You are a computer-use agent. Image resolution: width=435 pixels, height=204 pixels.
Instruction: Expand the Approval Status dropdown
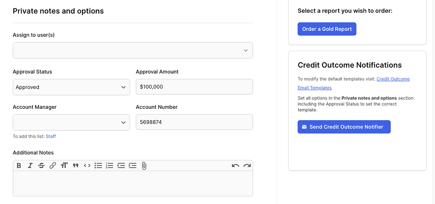71,87
